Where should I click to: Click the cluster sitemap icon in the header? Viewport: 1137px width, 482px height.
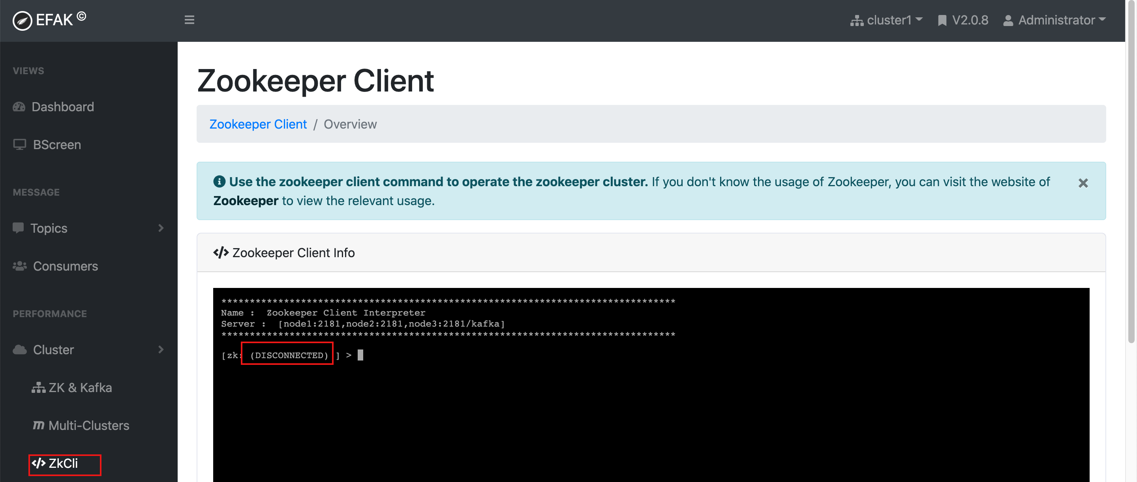[x=857, y=21]
